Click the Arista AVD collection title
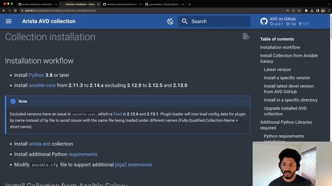 pyautogui.click(x=49, y=21)
